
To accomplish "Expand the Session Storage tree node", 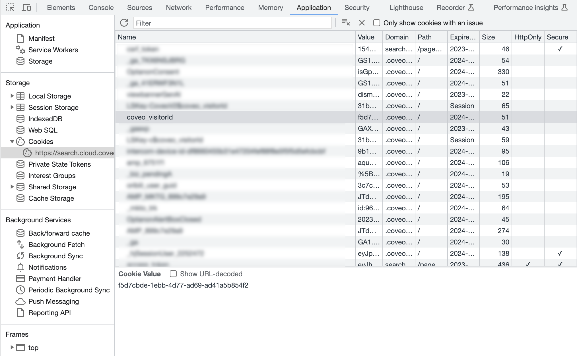I will [12, 107].
